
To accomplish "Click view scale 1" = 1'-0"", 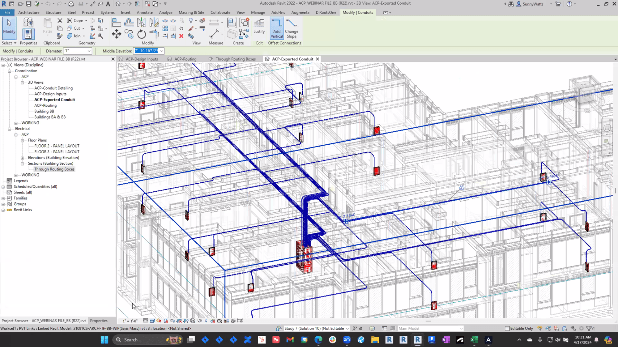I will click(130, 321).
